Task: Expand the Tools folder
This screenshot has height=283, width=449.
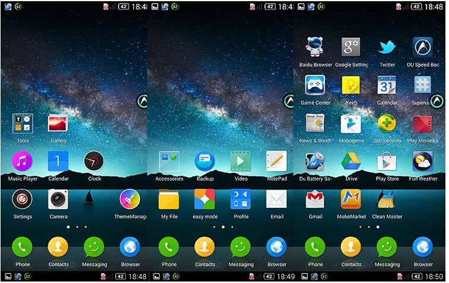Action: tap(23, 124)
